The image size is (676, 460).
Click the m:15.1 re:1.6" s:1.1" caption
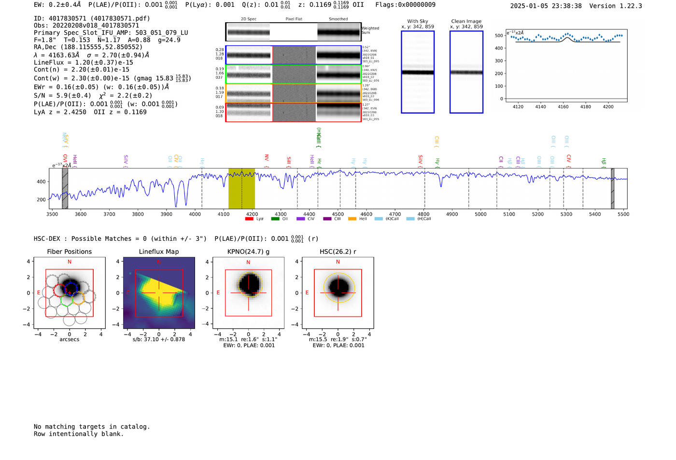[248, 339]
